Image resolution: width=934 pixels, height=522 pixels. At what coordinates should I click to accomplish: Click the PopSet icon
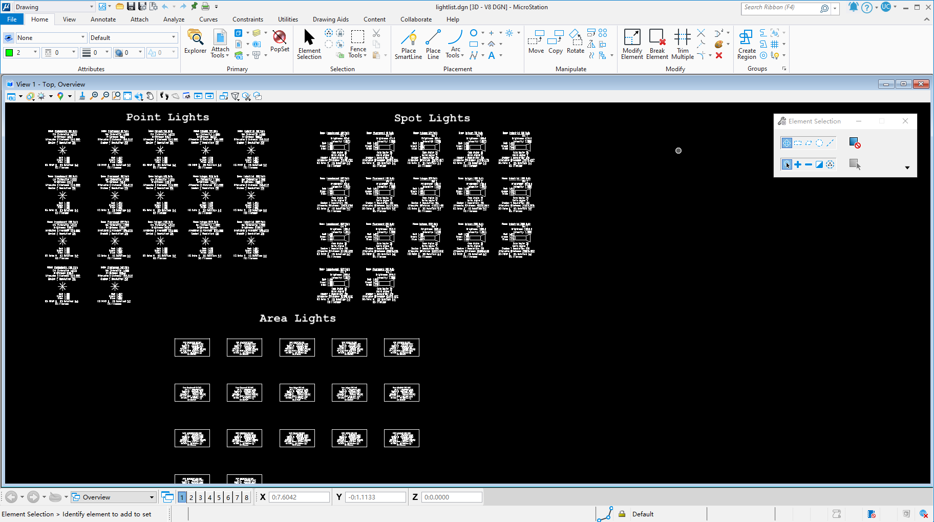coord(280,41)
